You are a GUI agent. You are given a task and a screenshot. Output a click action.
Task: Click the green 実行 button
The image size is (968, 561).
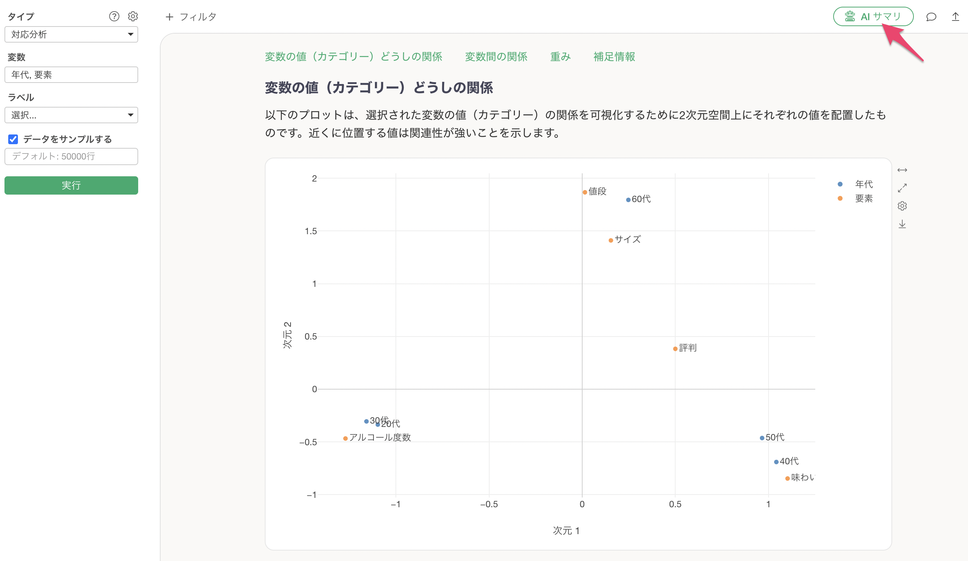pos(71,186)
